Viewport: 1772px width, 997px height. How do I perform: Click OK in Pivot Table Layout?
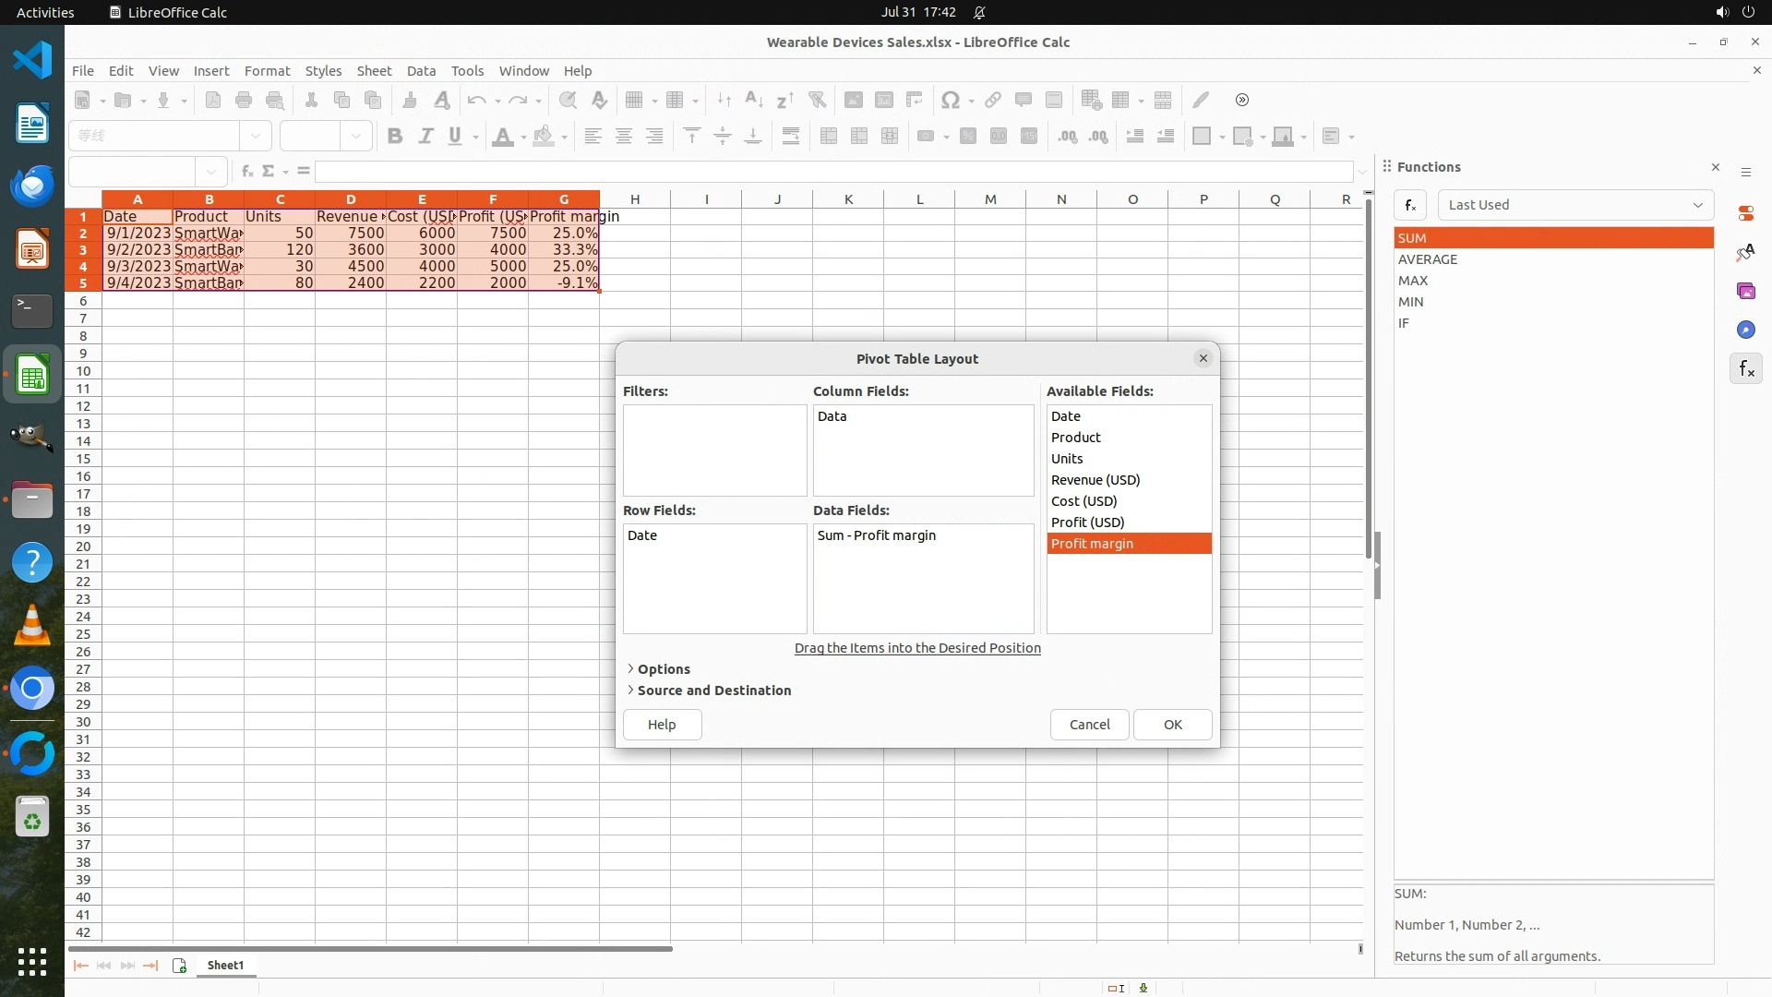pyautogui.click(x=1172, y=725)
